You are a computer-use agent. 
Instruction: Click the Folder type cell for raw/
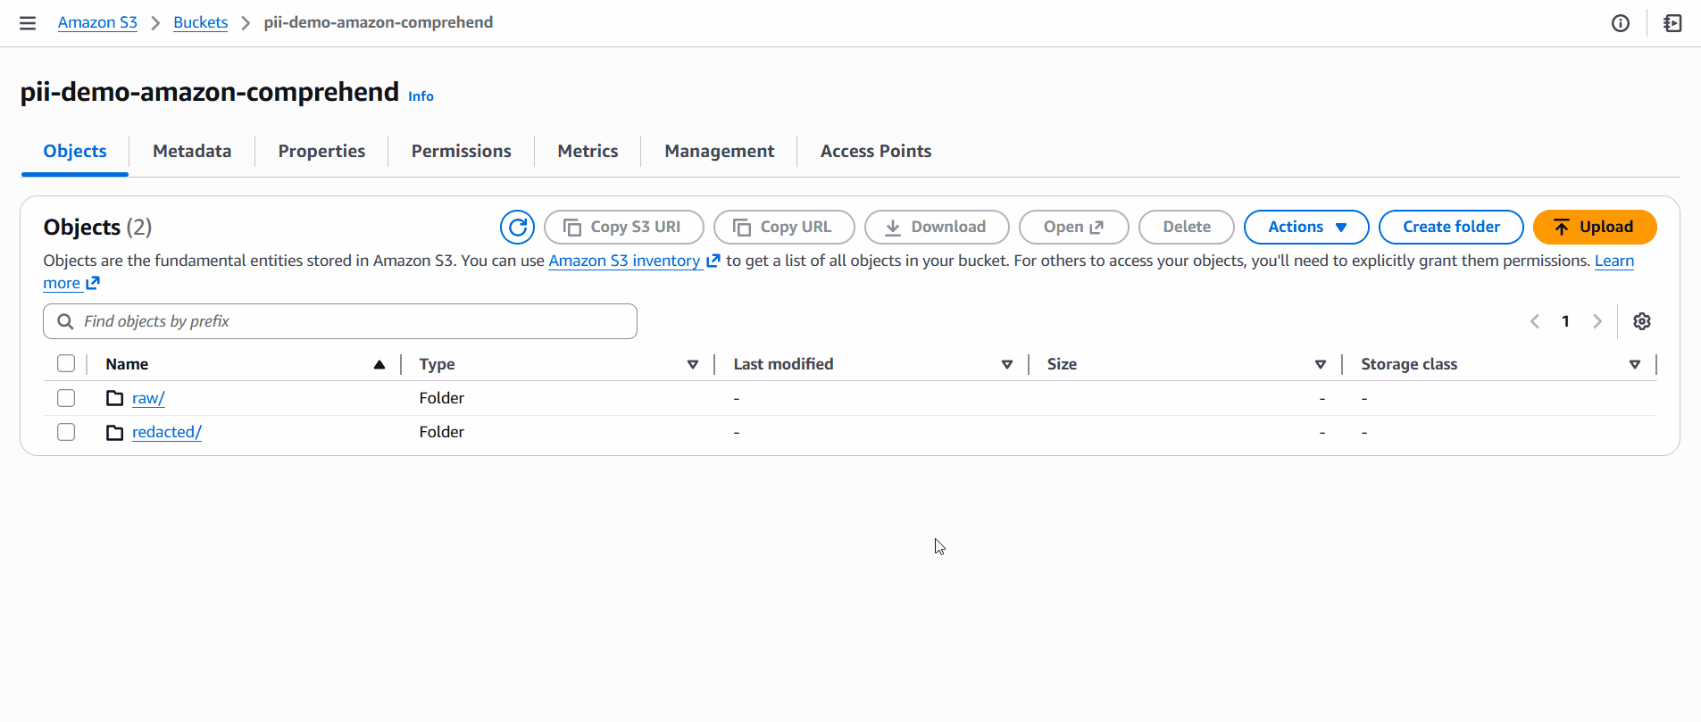(x=442, y=398)
